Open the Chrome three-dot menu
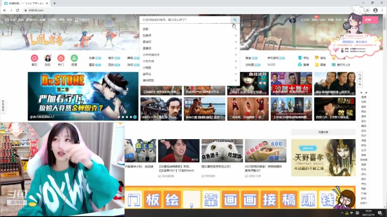The width and height of the screenshot is (387, 217). (382, 10)
